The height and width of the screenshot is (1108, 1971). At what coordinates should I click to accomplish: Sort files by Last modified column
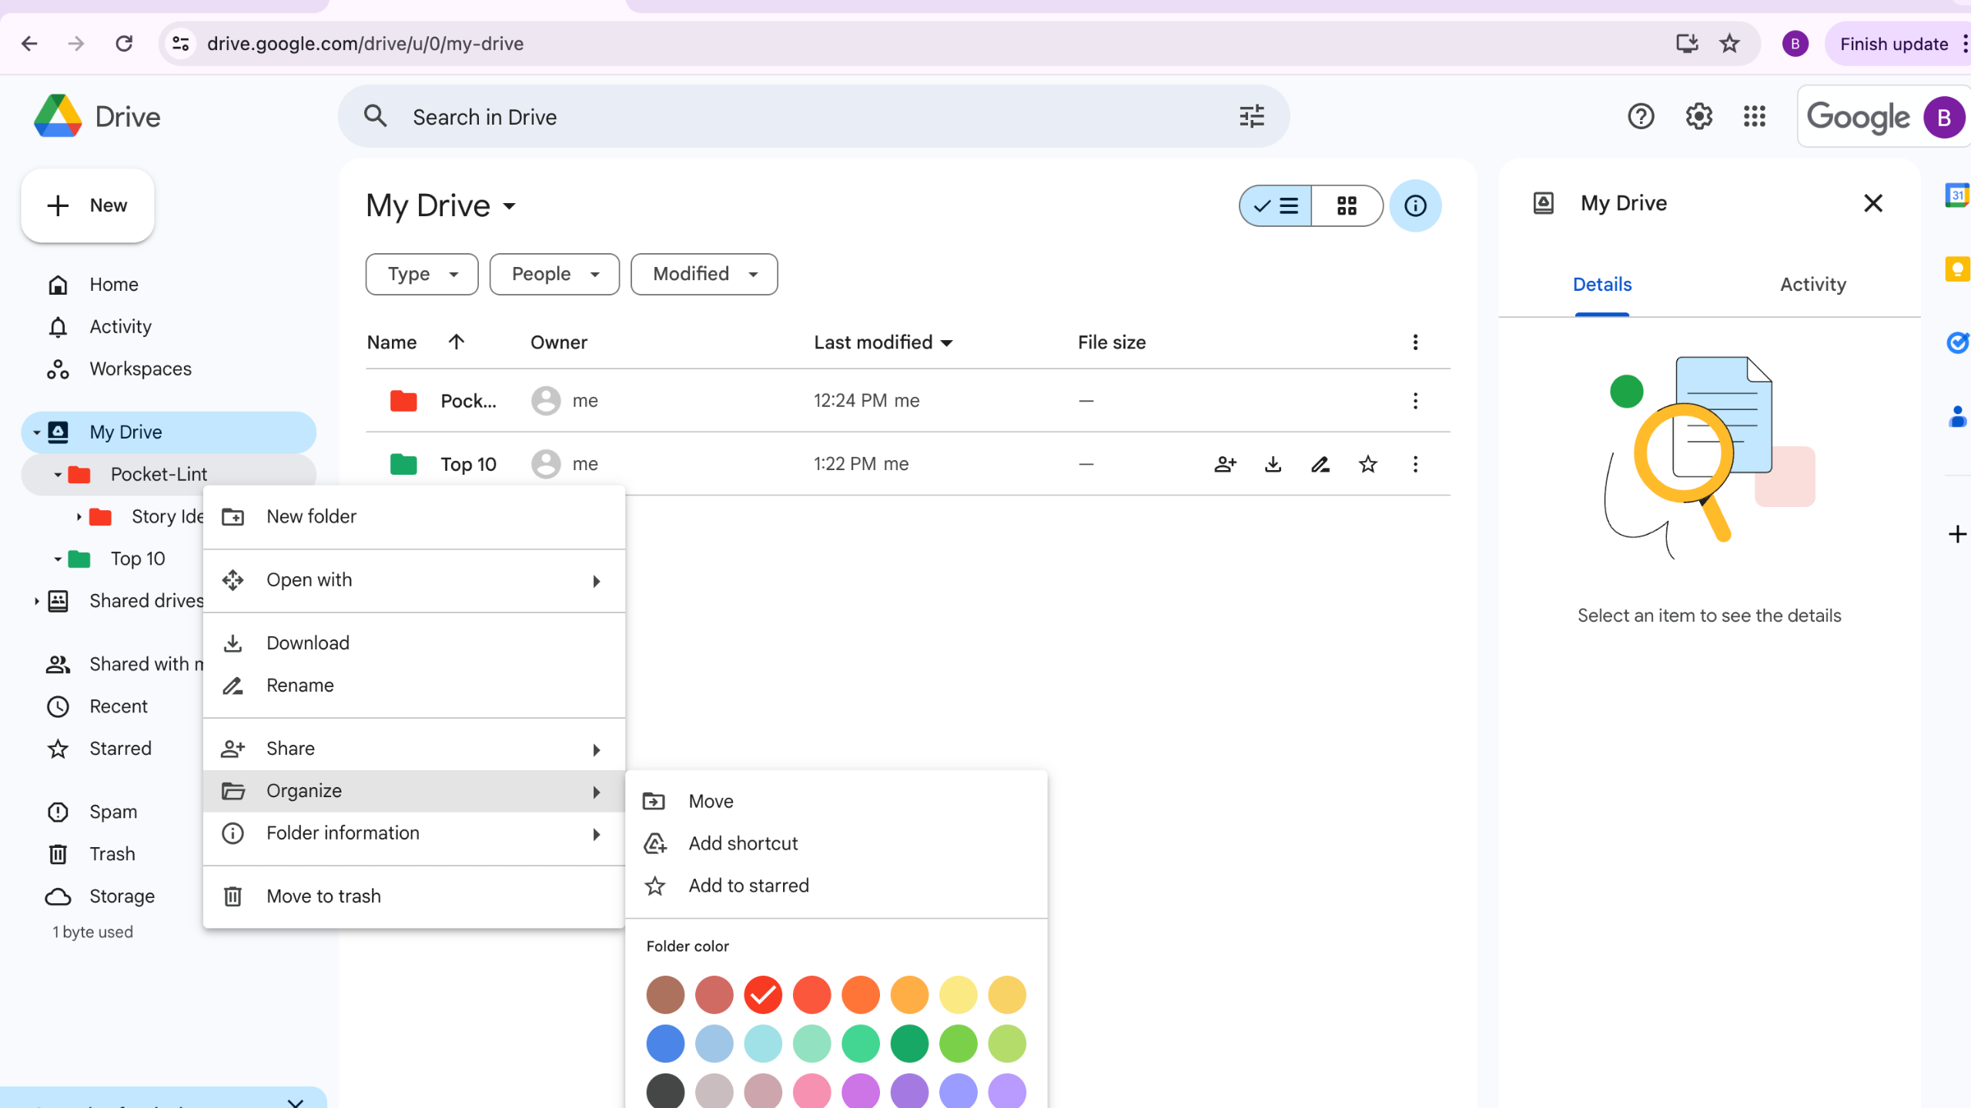pyautogui.click(x=872, y=342)
